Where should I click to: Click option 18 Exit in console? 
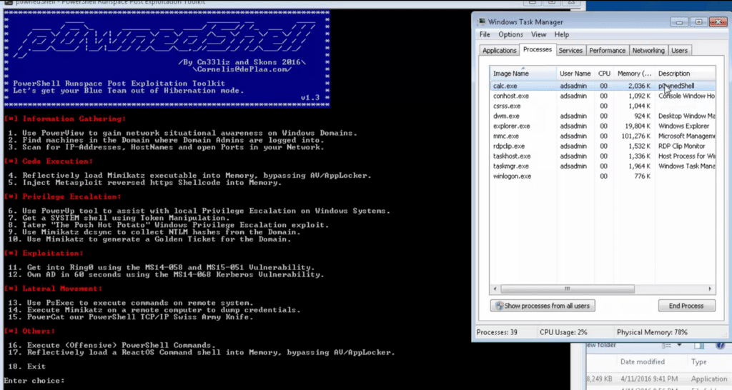coord(26,366)
